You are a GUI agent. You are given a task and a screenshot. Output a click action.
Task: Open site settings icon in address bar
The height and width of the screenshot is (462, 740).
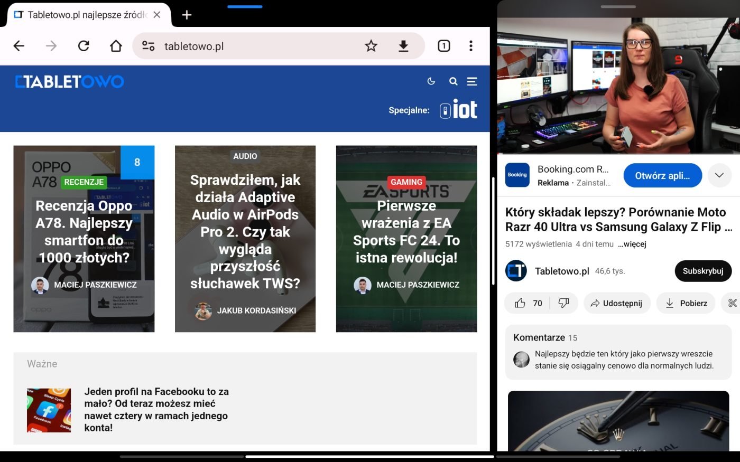(149, 46)
